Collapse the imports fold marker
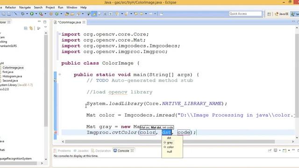The image size is (299, 168). pos(59,34)
